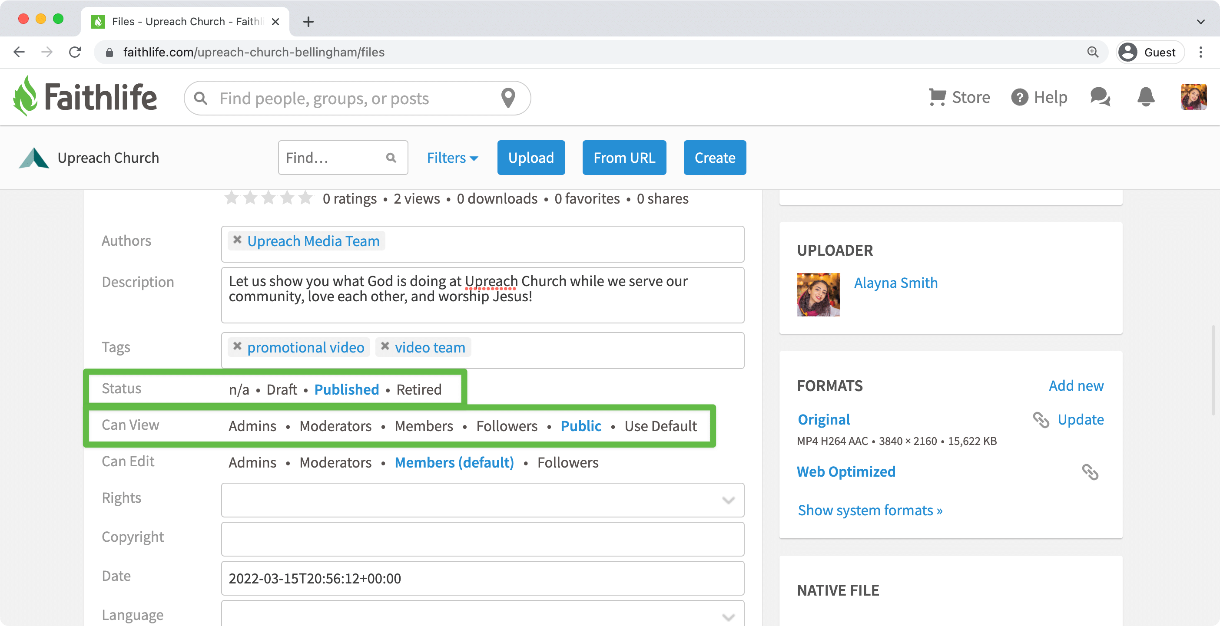Set Can View to Use Default
1220x626 pixels.
(x=660, y=426)
